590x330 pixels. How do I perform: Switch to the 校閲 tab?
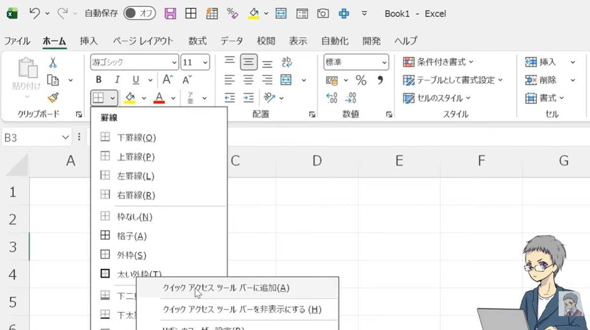tap(266, 41)
